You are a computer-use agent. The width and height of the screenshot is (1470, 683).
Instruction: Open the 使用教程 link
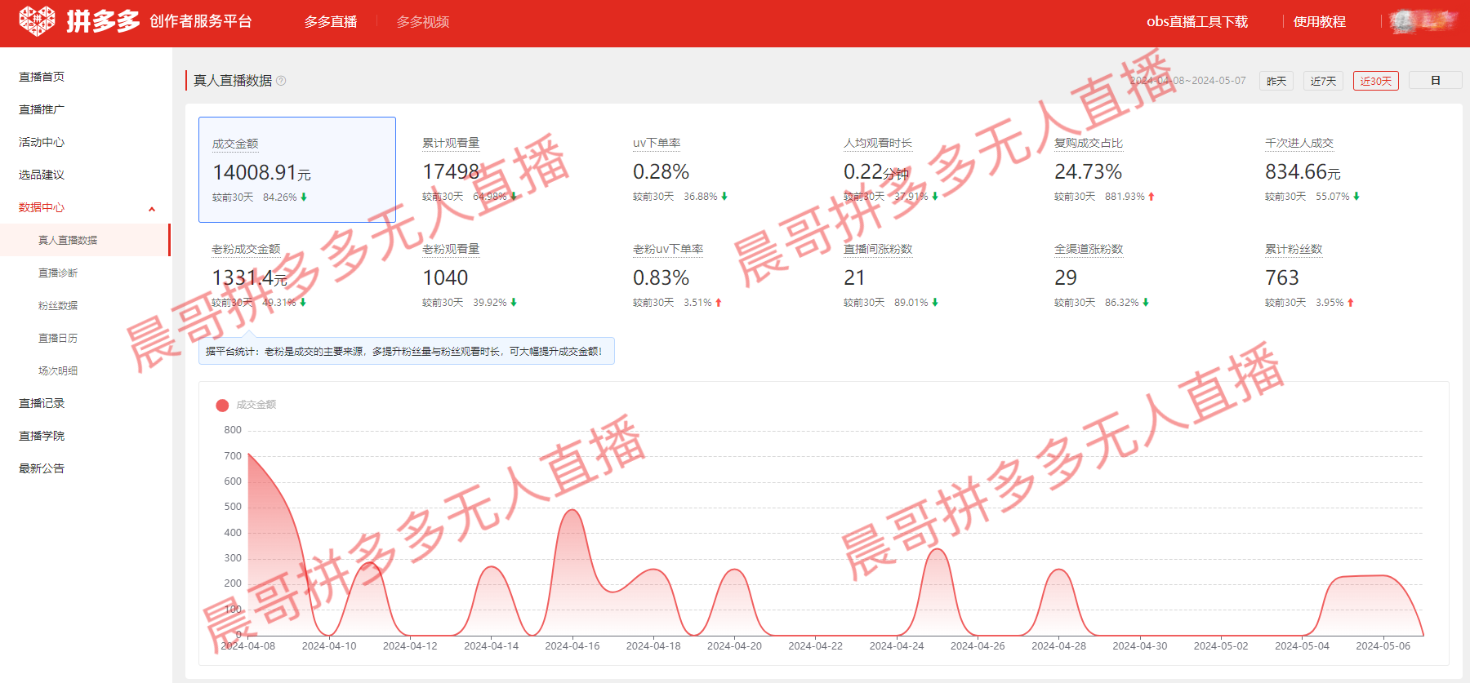[1319, 22]
